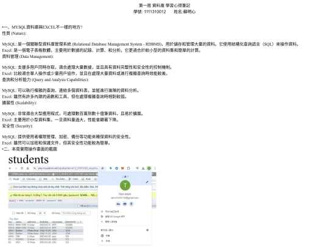Sort by the address column header
Image resolution: width=329 pixels, height=247 pixels.
pos(32,222)
